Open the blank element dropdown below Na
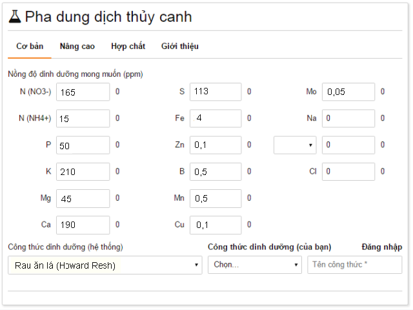The width and height of the screenshot is (413, 310). [x=295, y=145]
